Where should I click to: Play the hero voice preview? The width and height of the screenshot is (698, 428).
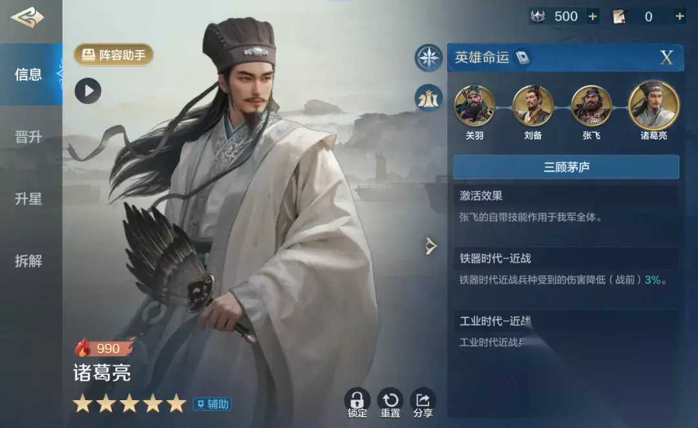(x=88, y=91)
